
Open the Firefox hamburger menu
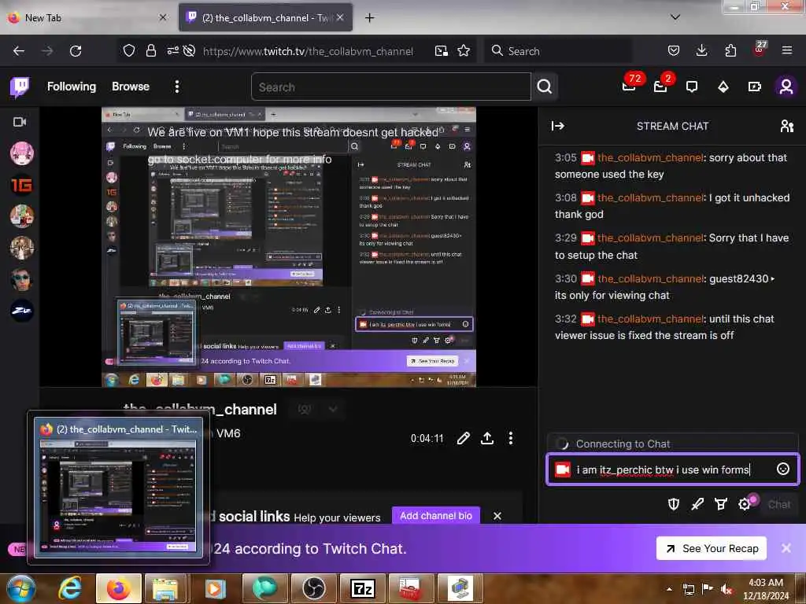coord(787,50)
